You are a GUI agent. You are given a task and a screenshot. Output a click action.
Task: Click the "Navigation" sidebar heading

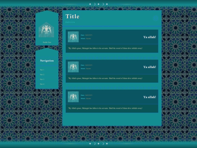[x=47, y=61]
